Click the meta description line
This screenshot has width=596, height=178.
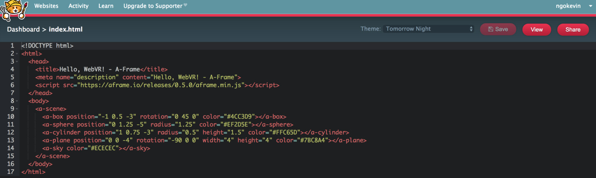(138, 77)
